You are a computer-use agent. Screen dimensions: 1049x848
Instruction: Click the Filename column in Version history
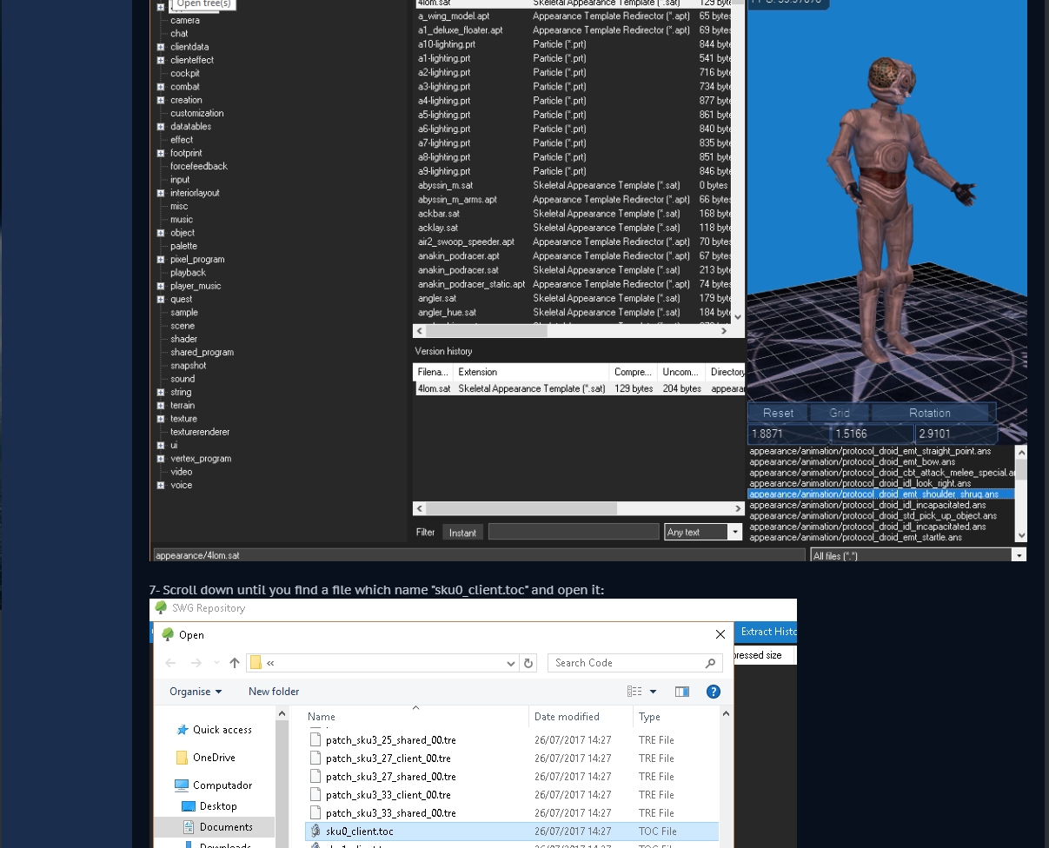pos(433,372)
